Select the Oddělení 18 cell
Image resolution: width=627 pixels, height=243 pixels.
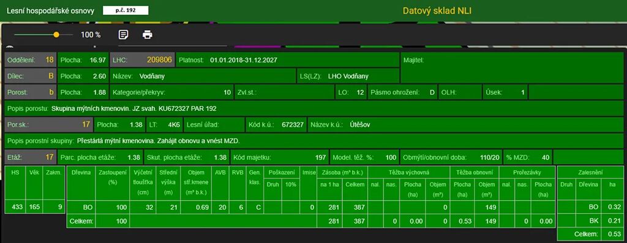(x=31, y=61)
